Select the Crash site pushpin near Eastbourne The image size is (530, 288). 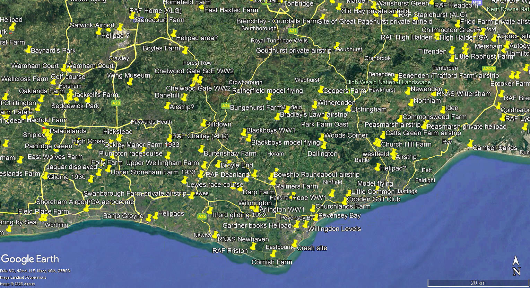(x=295, y=243)
